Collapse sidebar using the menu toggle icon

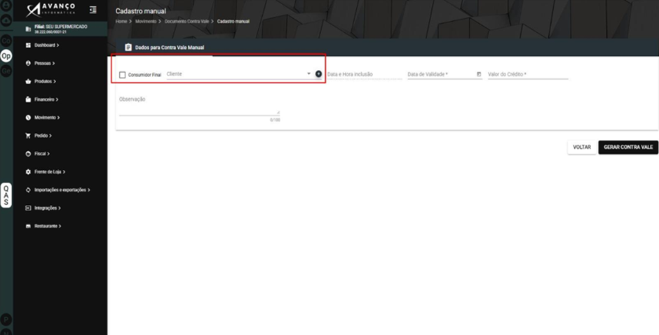pyautogui.click(x=93, y=10)
